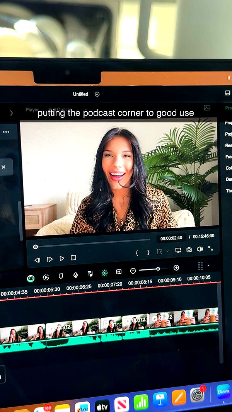Select the Player tab
Screen dimensions: 232x412
(32, 110)
